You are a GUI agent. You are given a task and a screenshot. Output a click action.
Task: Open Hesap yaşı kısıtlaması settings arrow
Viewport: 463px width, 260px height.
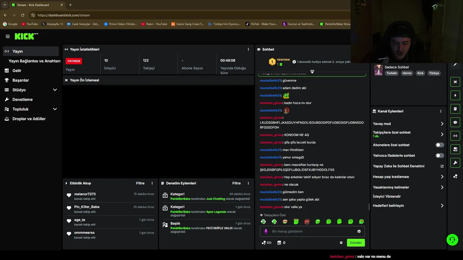pyautogui.click(x=442, y=177)
